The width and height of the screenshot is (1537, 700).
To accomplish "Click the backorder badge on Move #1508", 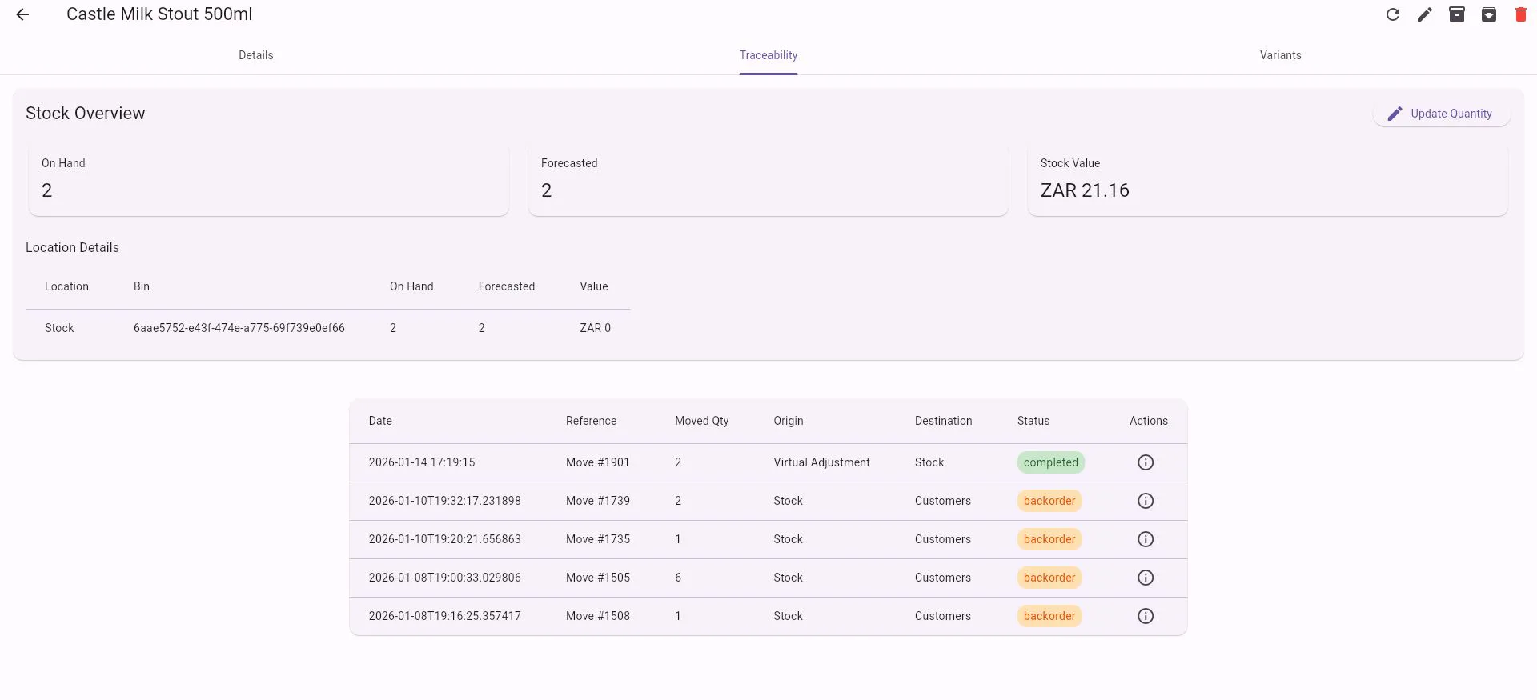I will 1049,616.
